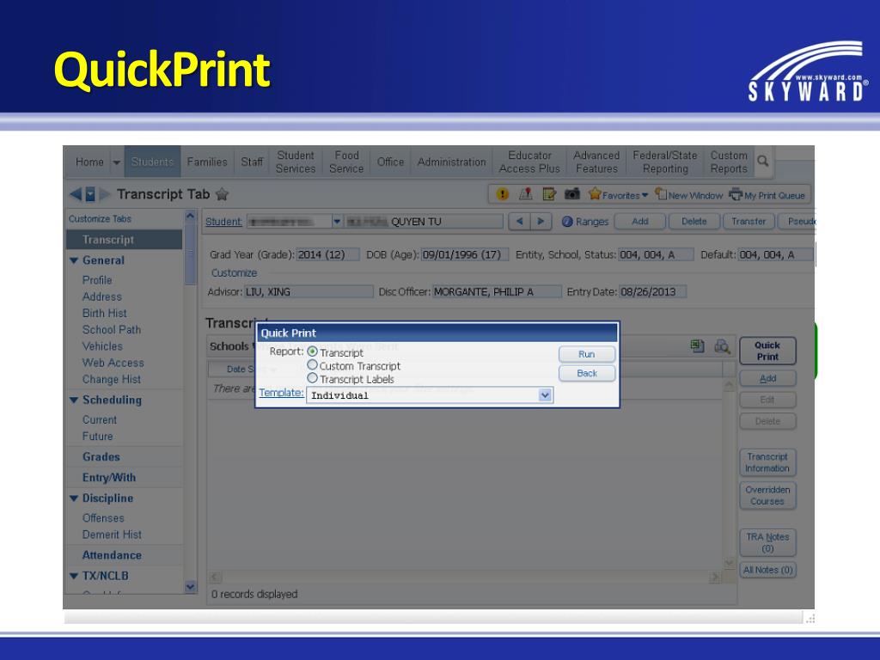Open the Students menu
Viewport: 880px width, 660px height.
tap(153, 162)
